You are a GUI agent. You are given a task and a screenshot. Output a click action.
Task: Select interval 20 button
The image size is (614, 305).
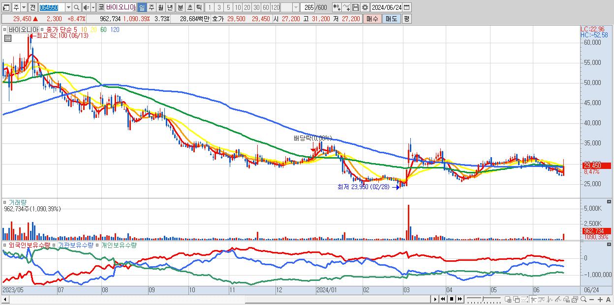coord(247,8)
